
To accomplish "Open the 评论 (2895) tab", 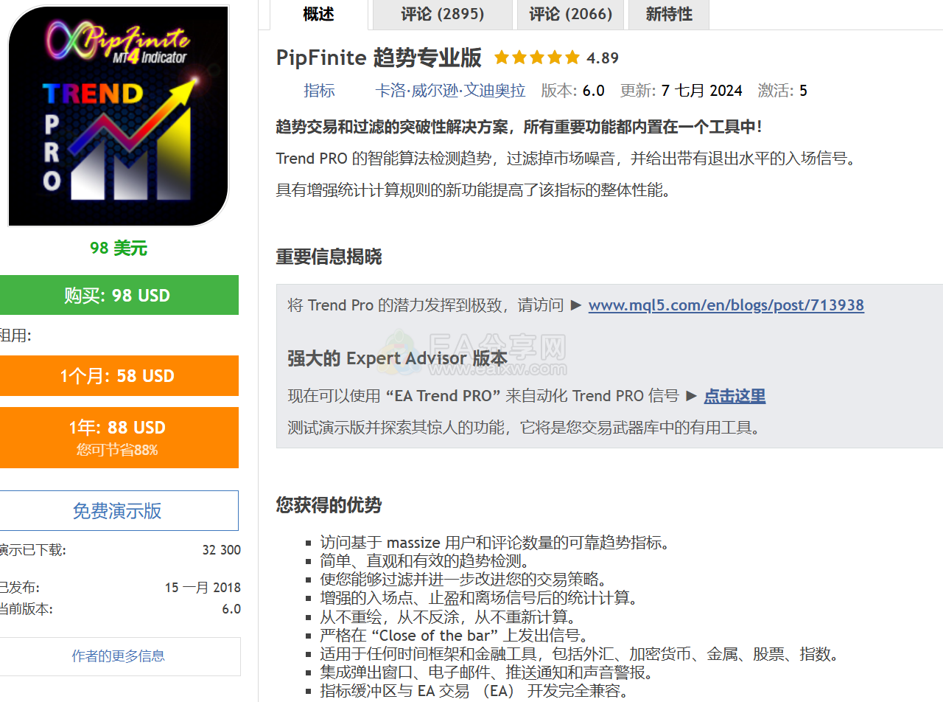I will tap(442, 15).
